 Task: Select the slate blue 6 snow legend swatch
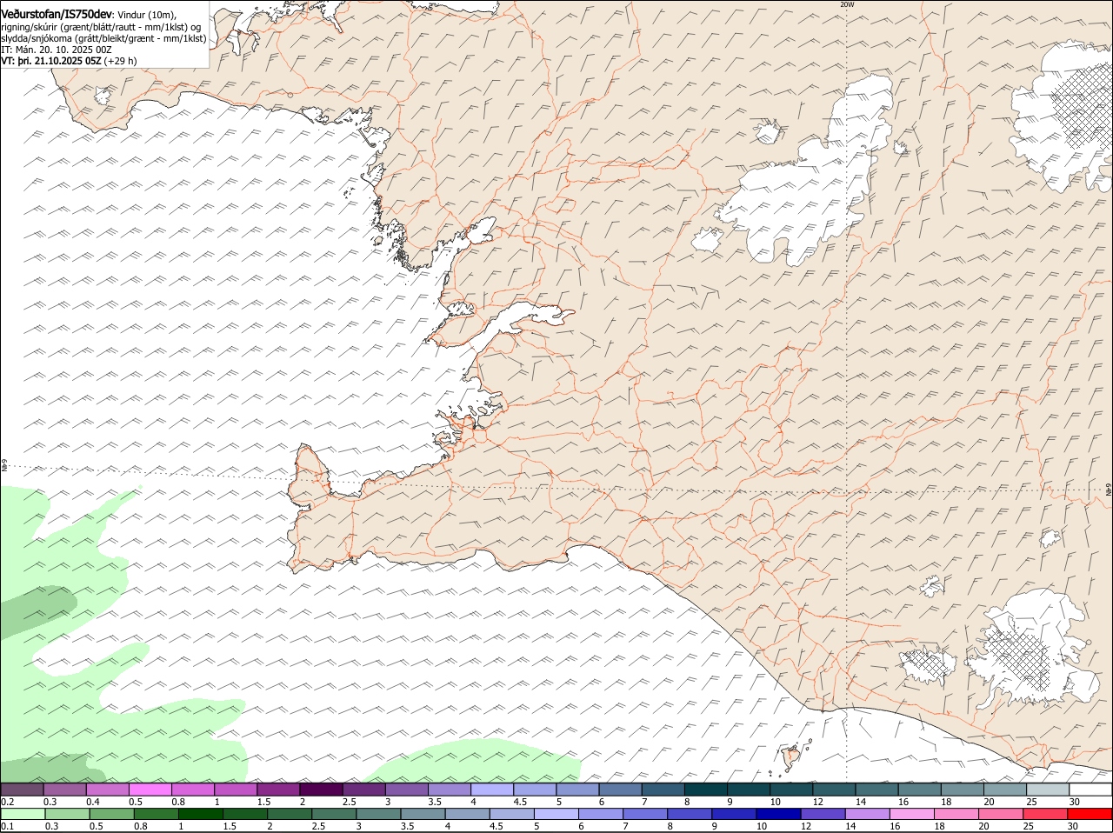click(x=619, y=789)
